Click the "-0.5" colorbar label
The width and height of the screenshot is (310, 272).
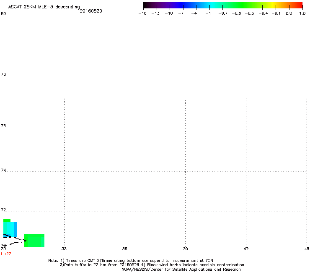(250, 13)
